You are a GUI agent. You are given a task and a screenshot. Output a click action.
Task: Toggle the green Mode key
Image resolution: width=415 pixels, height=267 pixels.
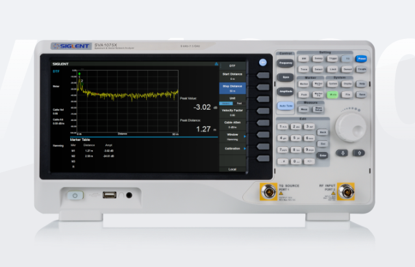(333, 94)
